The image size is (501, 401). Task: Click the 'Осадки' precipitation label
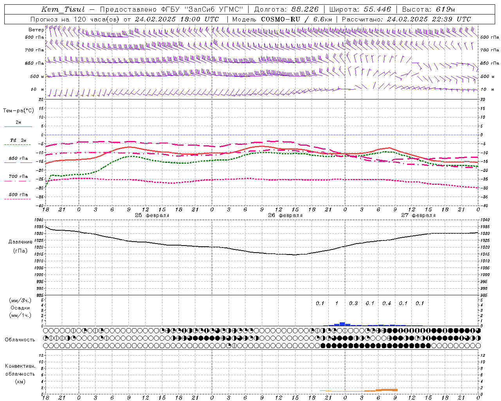20,308
